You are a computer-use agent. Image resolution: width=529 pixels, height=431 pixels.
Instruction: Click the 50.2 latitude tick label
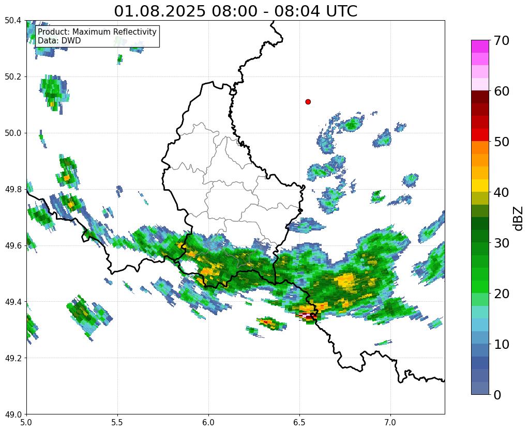13,77
